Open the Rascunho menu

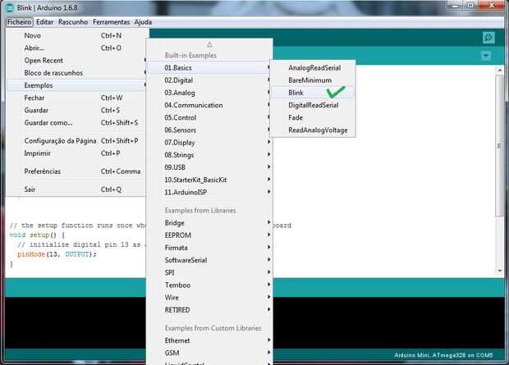[73, 22]
